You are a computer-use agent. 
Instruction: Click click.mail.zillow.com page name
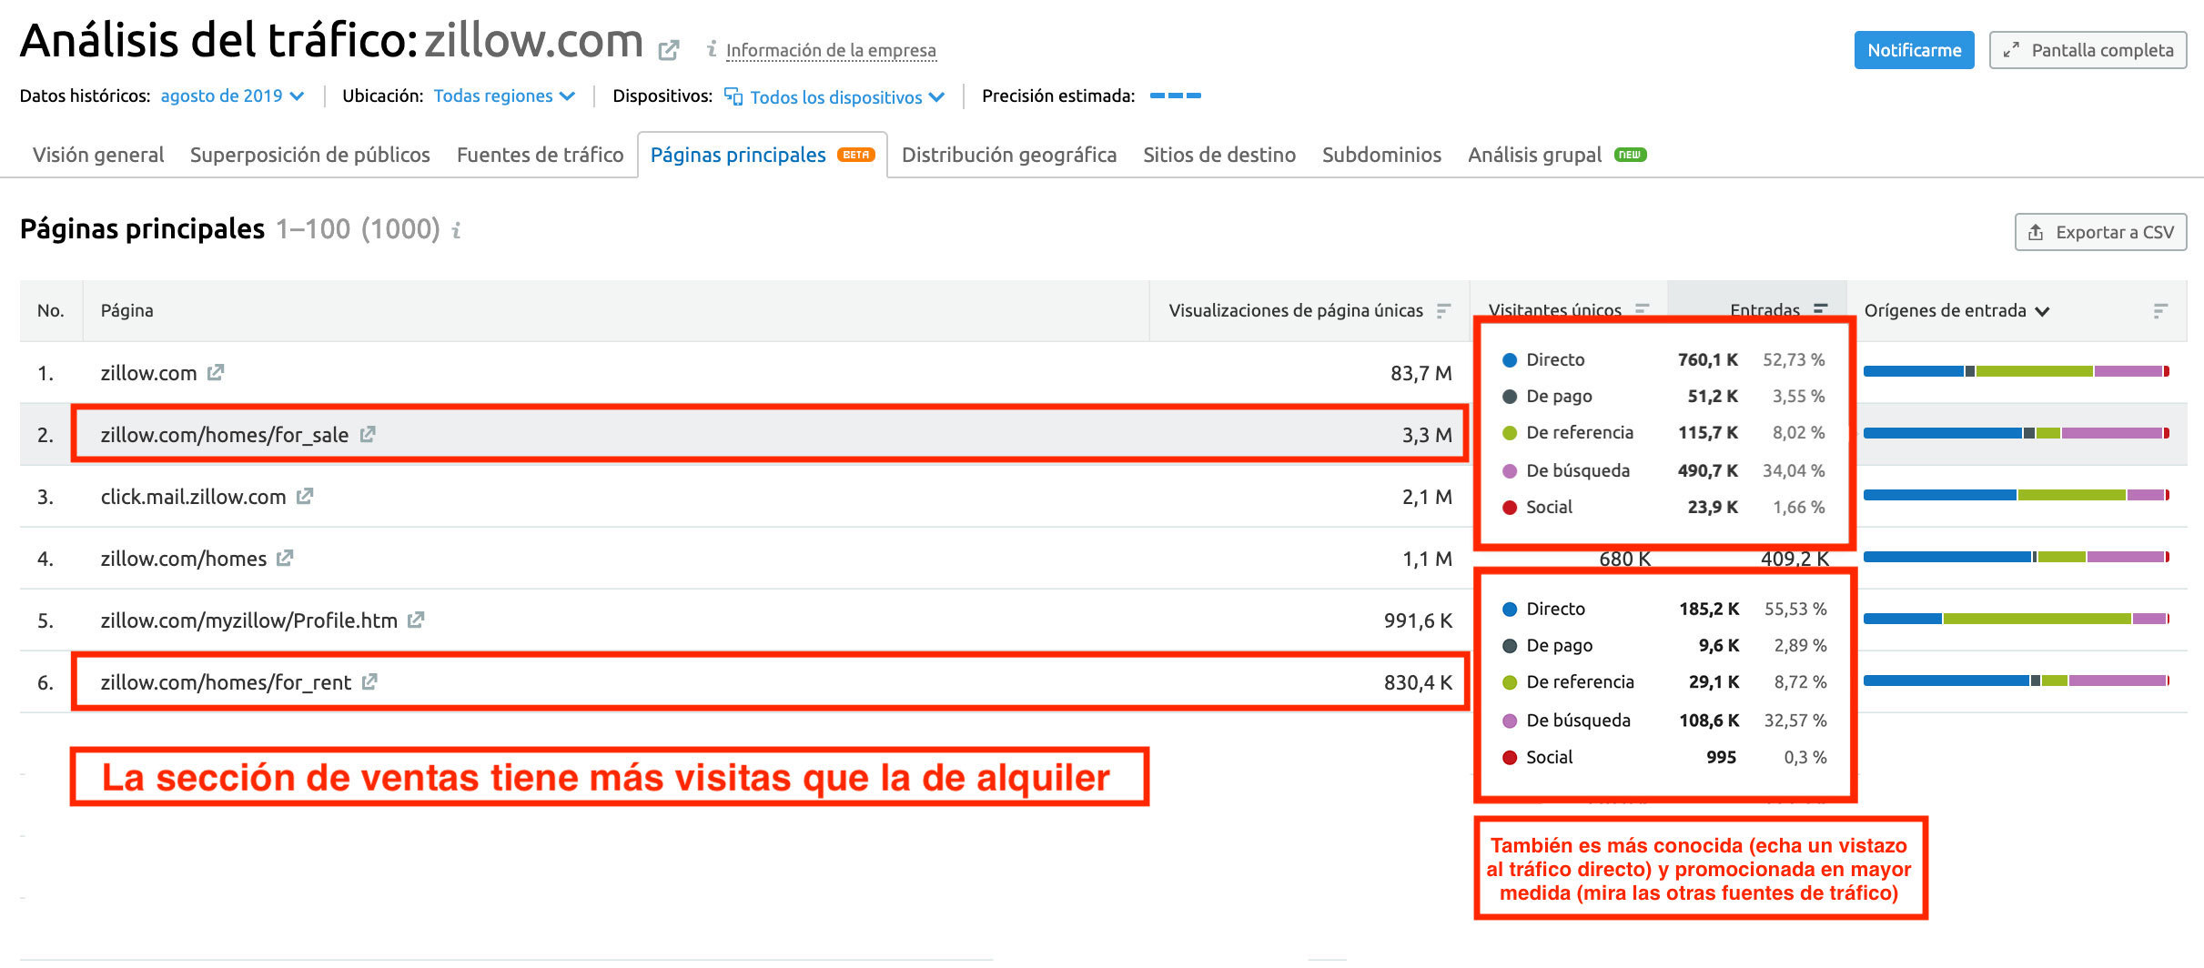[193, 497]
